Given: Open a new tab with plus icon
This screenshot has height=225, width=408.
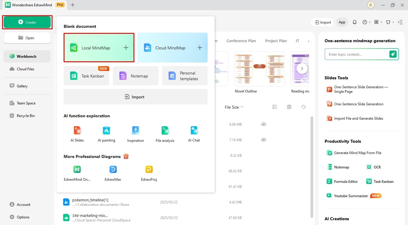Looking at the screenshot, I should [73, 5].
